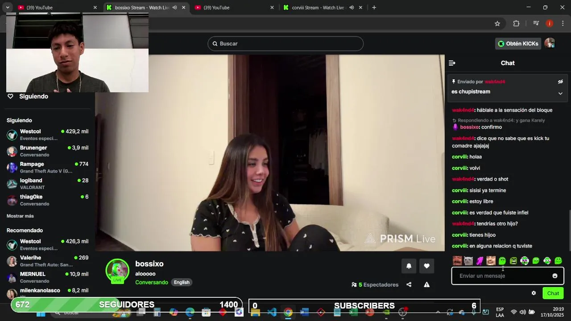
Task: Open the Chrome profile button
Action: point(550,24)
